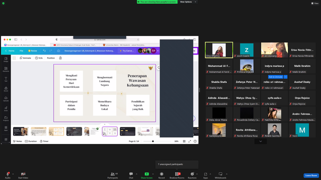Select Dina Angelica's video tile
Image resolution: width=321 pixels, height=180 pixels.
(x=219, y=50)
